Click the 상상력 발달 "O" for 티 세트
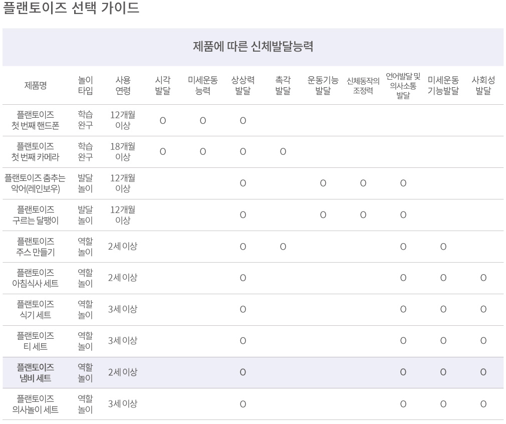 click(x=243, y=341)
